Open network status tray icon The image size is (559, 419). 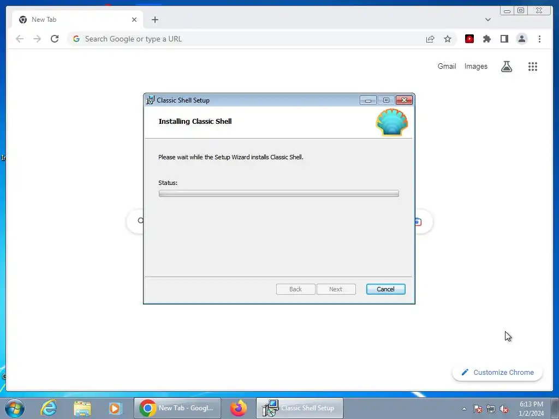pyautogui.click(x=491, y=409)
